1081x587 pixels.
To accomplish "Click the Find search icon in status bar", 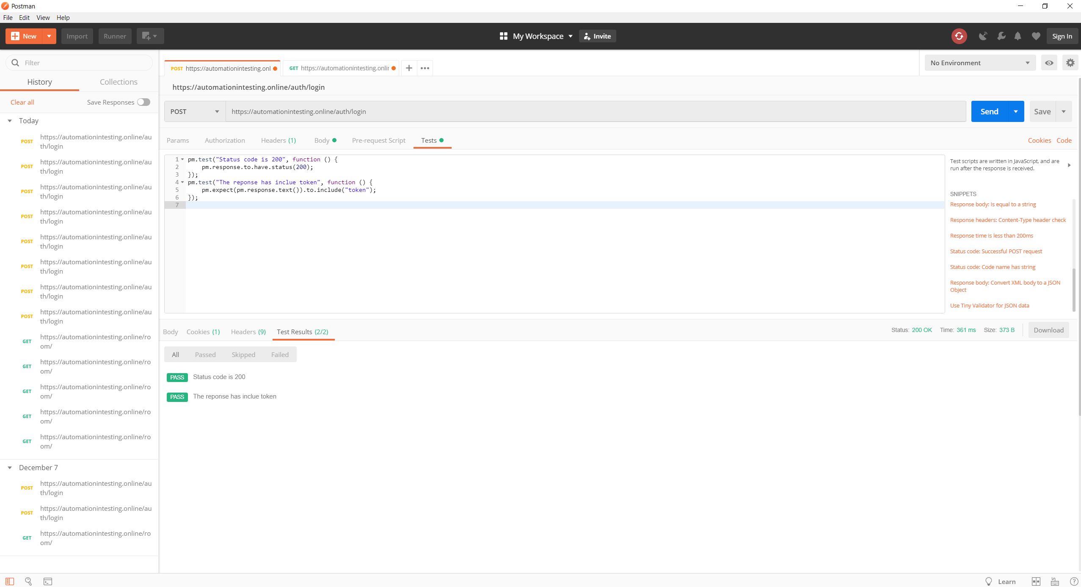I will 28,581.
